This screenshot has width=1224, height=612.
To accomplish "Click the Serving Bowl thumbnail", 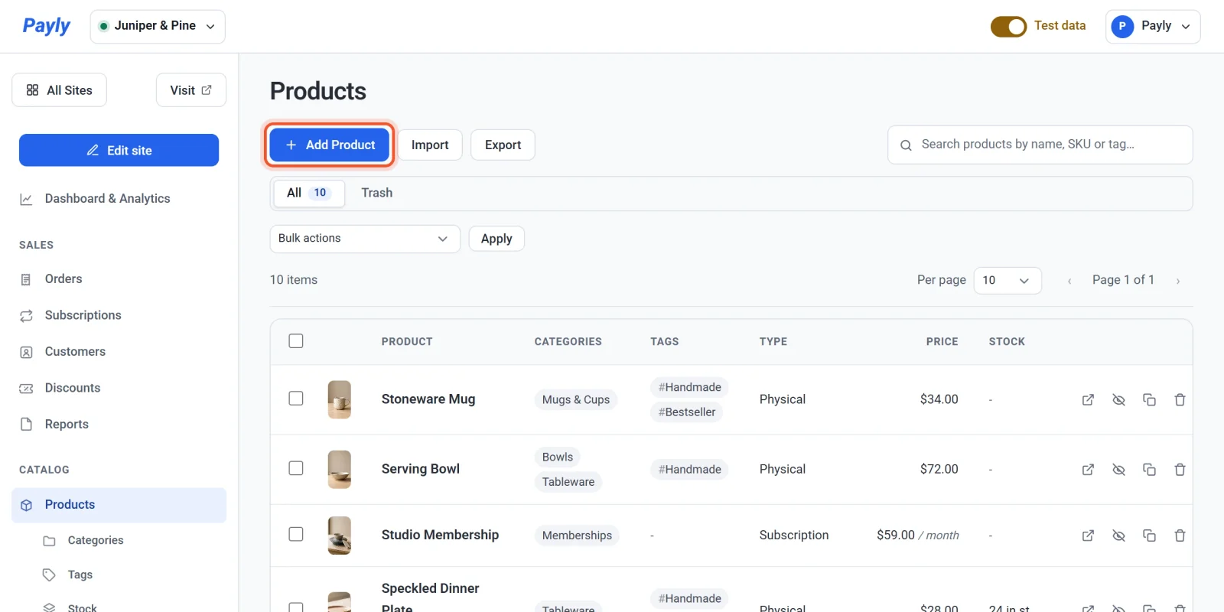I will (340, 469).
